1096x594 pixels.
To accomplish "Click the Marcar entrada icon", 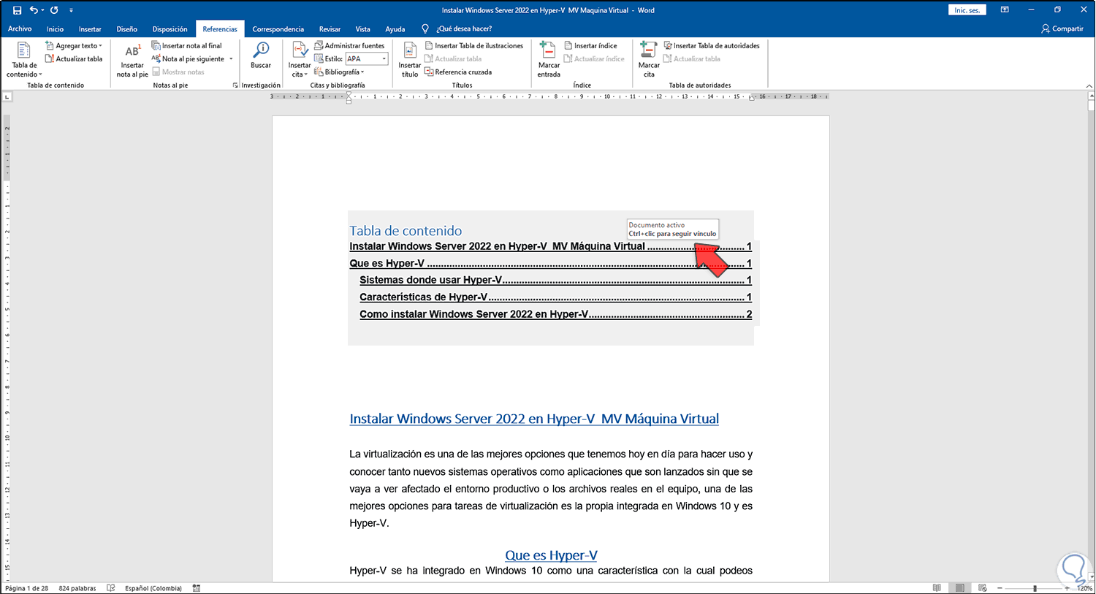I will [548, 51].
